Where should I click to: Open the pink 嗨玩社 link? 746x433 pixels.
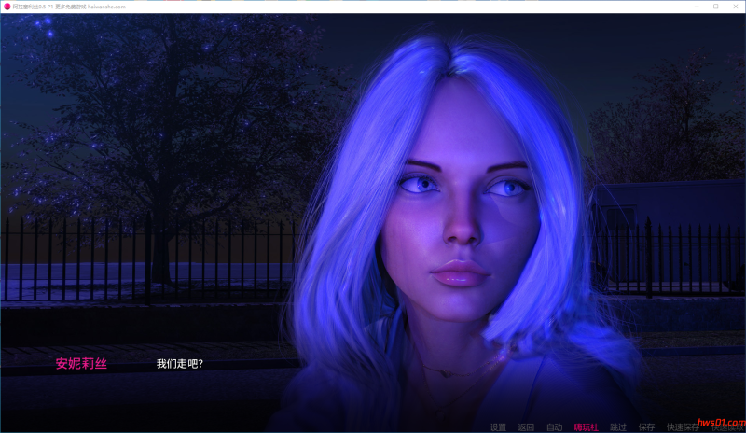(586, 427)
